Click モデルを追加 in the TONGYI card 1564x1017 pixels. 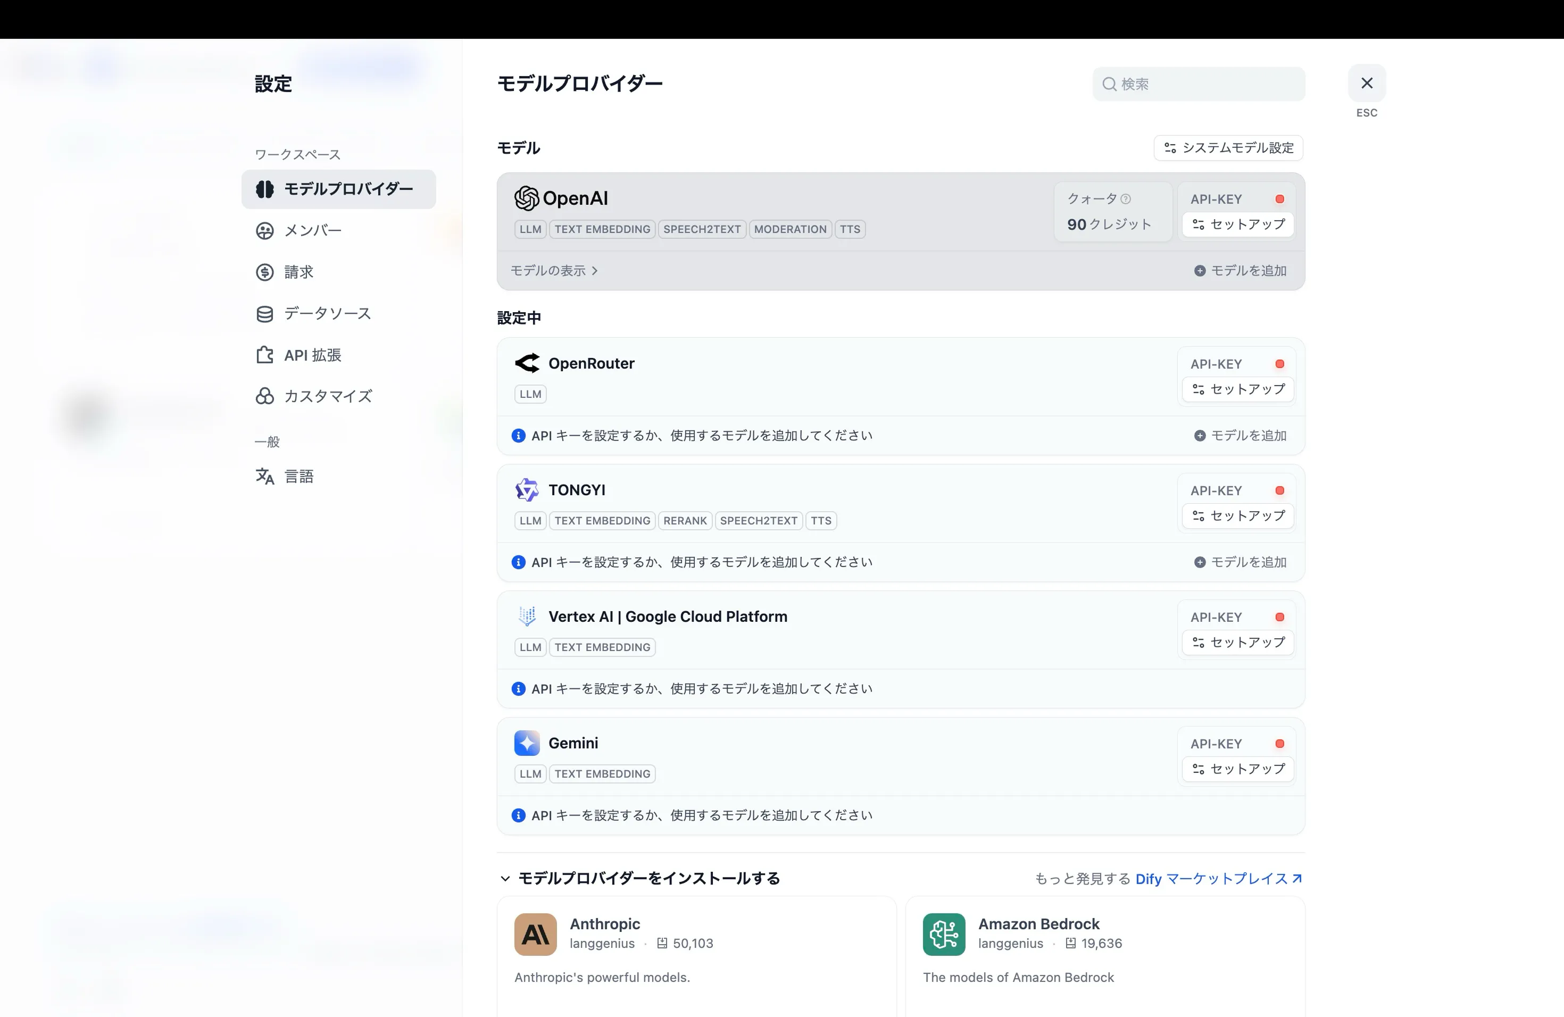(1240, 562)
